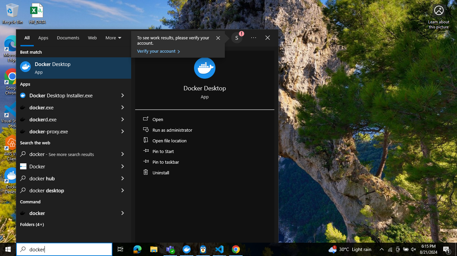Dismiss the verify account notification

[218, 38]
